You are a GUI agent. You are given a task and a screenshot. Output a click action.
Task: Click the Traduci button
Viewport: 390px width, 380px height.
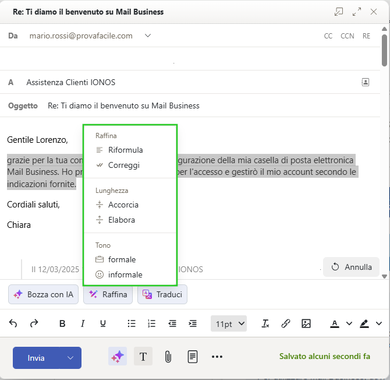point(162,294)
